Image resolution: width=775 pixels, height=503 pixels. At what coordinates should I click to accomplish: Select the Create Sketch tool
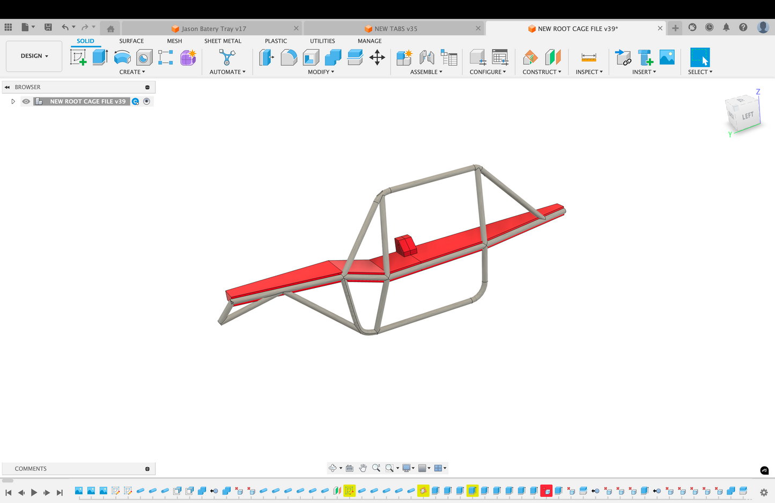[78, 57]
